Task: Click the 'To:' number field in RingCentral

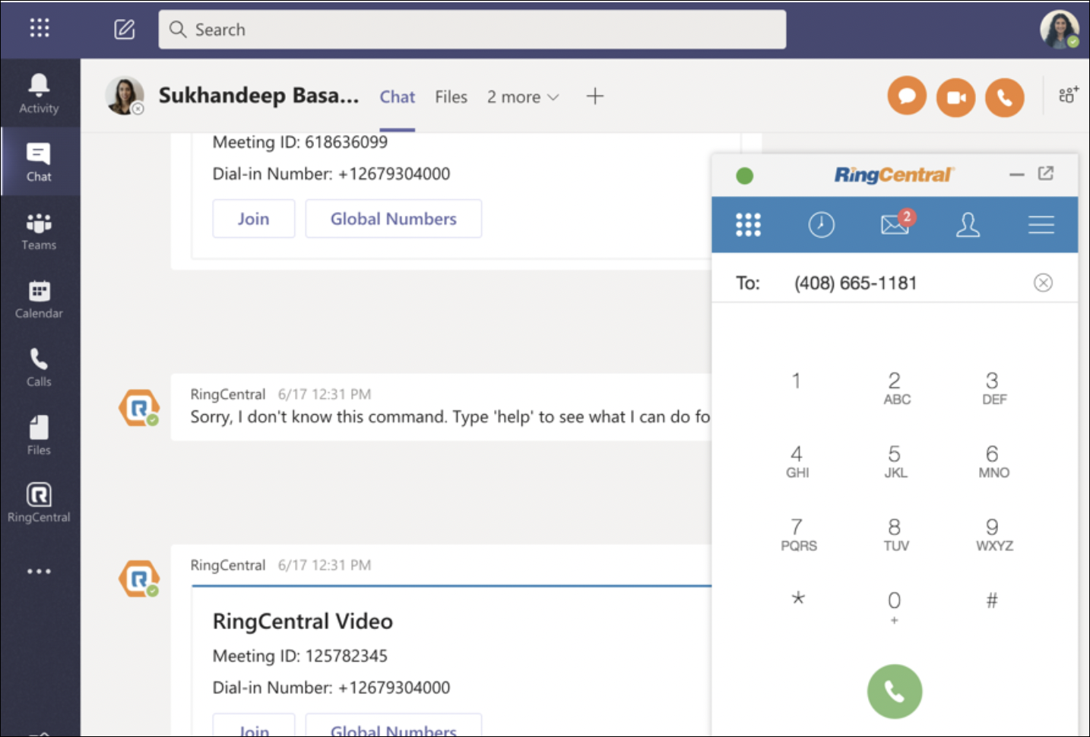Action: tap(854, 282)
